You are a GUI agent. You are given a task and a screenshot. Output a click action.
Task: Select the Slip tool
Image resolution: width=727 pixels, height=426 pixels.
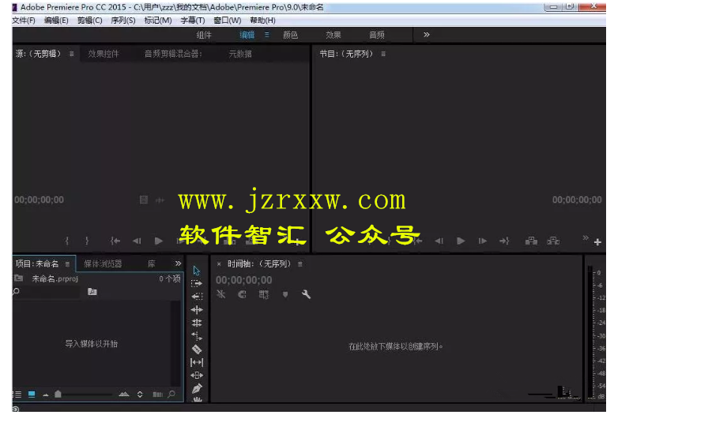coord(197,363)
